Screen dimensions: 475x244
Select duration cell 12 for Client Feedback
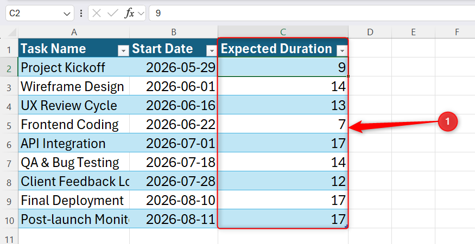(x=283, y=181)
